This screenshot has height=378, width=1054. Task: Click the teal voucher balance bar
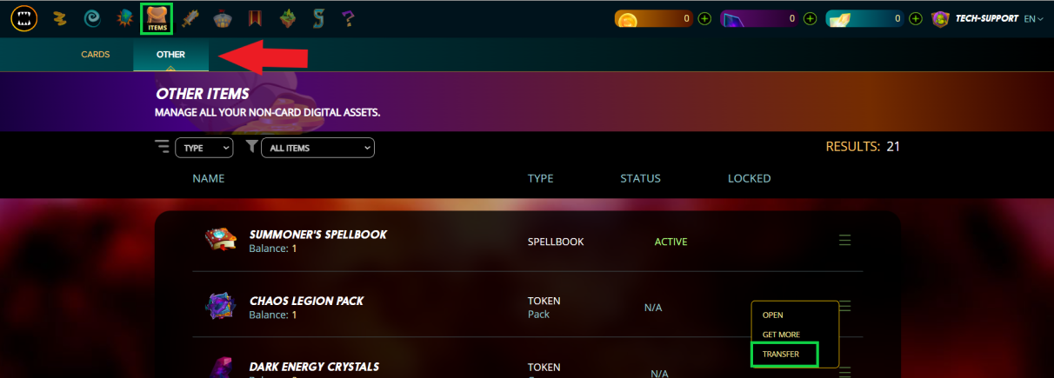(x=865, y=18)
